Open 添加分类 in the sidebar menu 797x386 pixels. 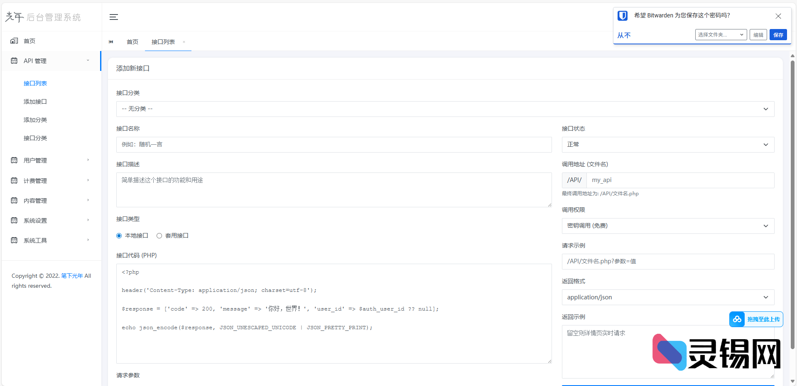[x=35, y=120]
